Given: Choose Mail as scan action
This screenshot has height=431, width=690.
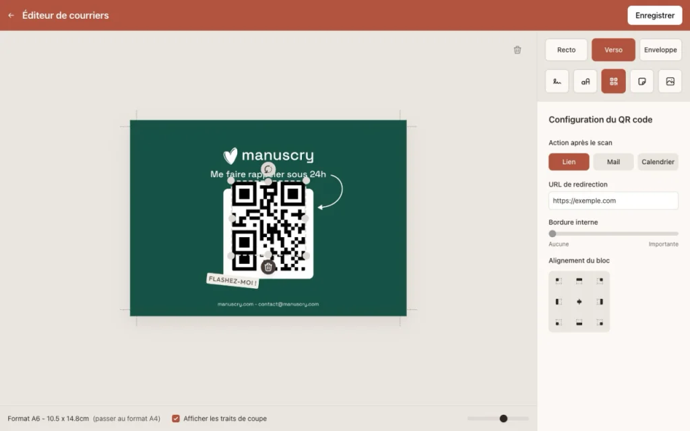Looking at the screenshot, I should point(613,162).
